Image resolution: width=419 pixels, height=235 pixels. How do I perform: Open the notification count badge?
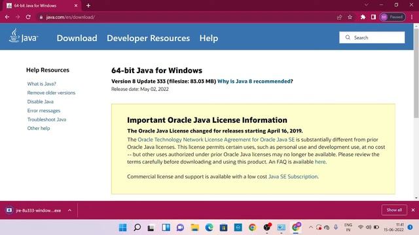(410, 227)
